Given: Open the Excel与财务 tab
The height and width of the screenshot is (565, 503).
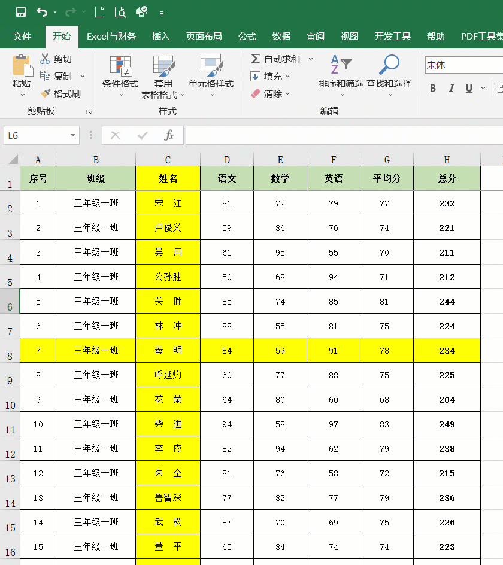Looking at the screenshot, I should (x=111, y=37).
